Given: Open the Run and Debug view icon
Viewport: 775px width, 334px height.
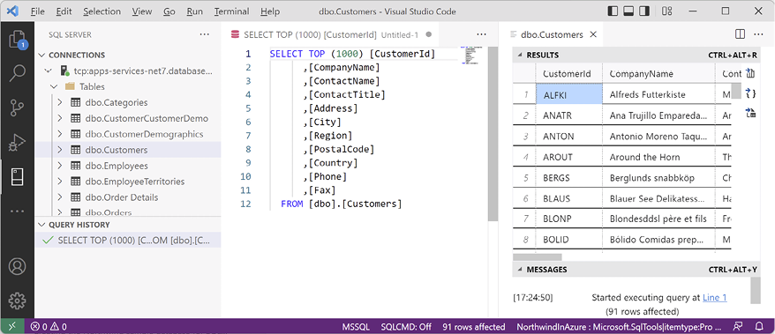Looking at the screenshot, I should (18, 142).
